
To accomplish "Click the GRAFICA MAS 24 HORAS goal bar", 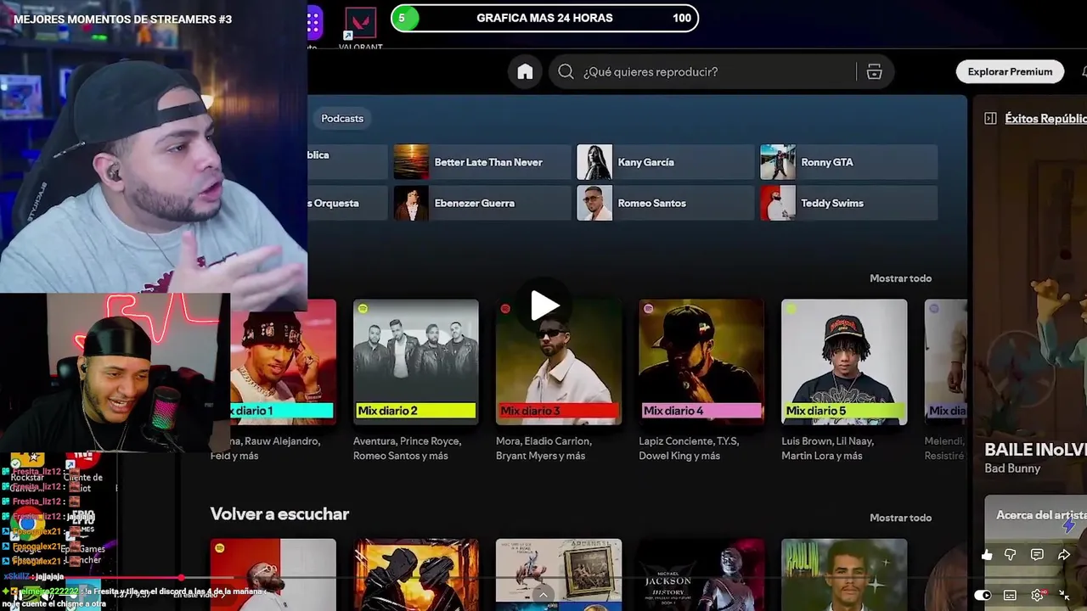I will point(544,18).
